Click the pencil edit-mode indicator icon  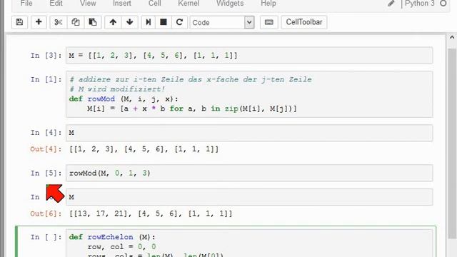point(391,4)
